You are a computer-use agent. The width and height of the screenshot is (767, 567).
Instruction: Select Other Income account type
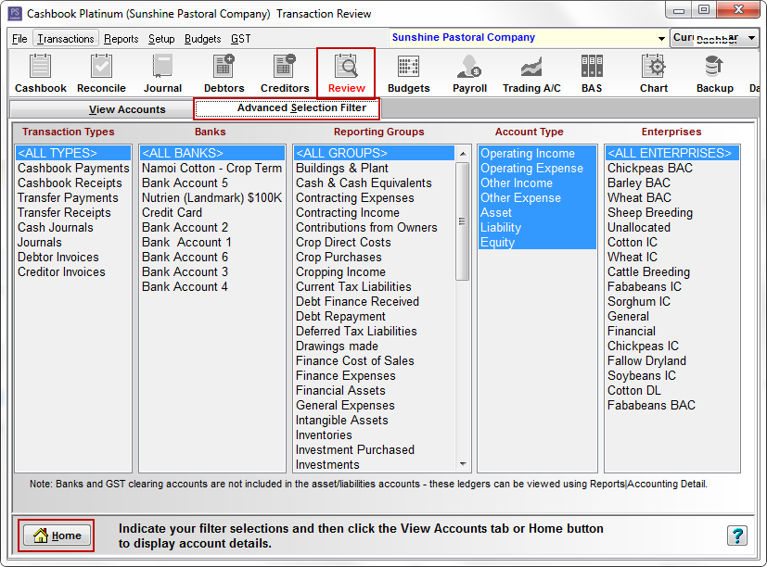point(537,183)
